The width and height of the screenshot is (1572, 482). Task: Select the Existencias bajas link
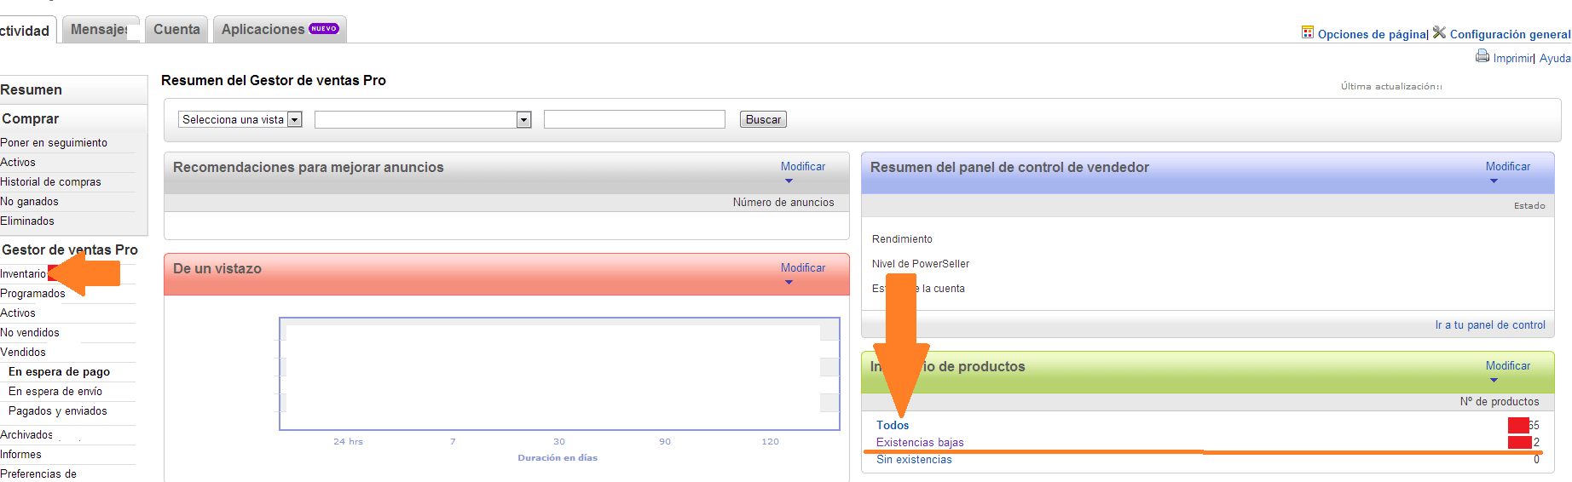point(920,442)
